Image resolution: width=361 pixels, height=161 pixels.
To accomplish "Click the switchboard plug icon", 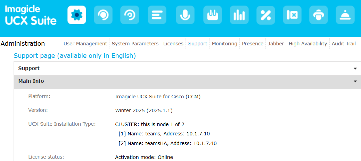I will click(212, 15).
